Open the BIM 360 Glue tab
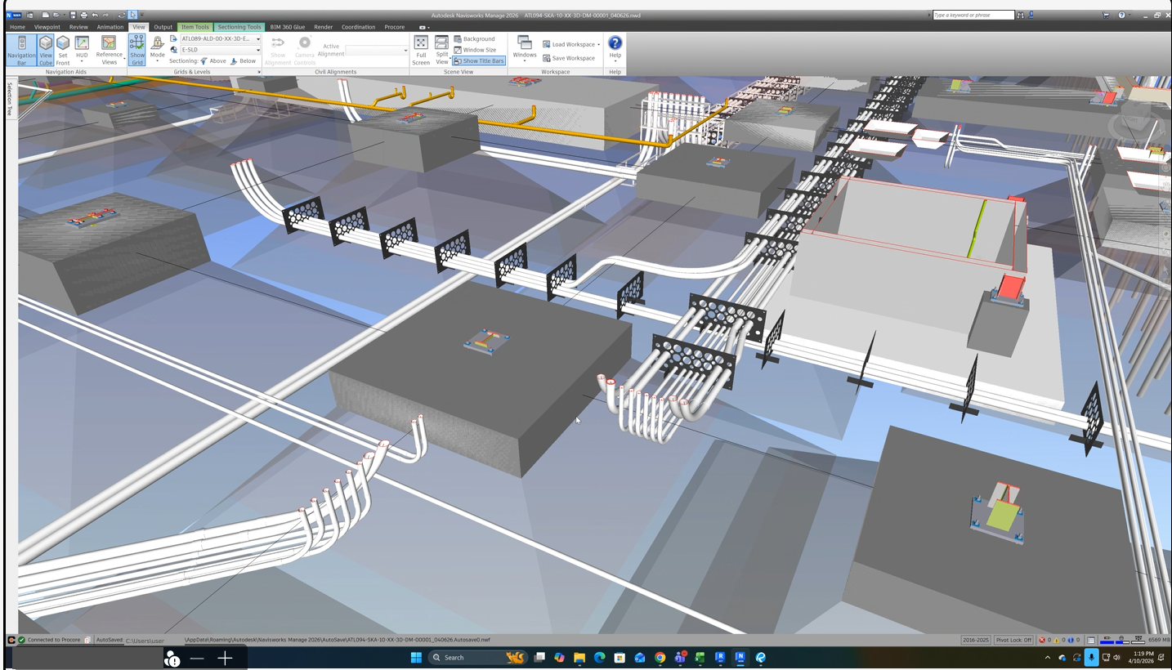Viewport: 1172px width, 670px height. click(x=288, y=27)
